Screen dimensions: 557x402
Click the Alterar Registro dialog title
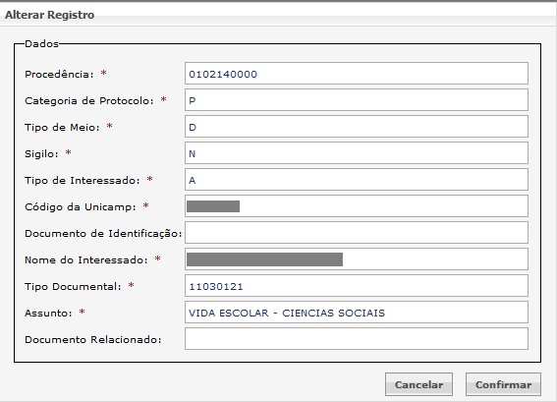pos(50,15)
